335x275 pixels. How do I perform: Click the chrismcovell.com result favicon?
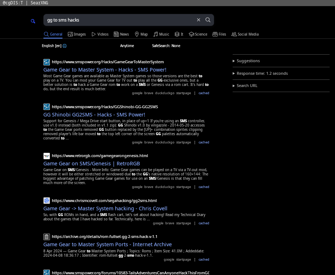pyautogui.click(x=47, y=201)
